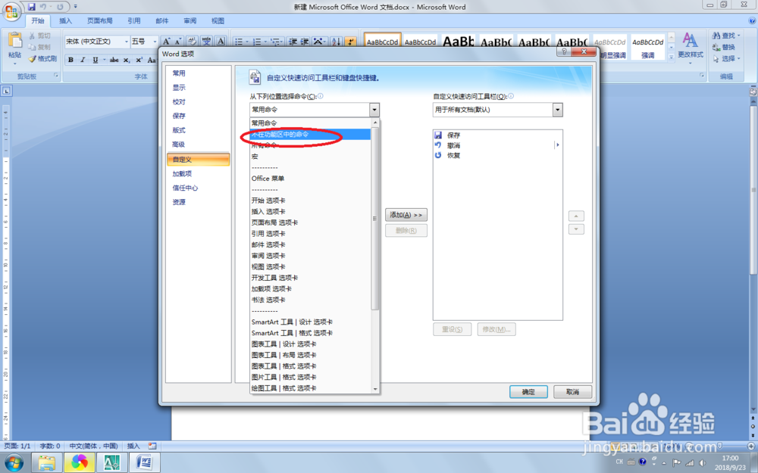The width and height of the screenshot is (758, 473).
Task: Open the 信任中心 options category
Action: (x=198, y=188)
